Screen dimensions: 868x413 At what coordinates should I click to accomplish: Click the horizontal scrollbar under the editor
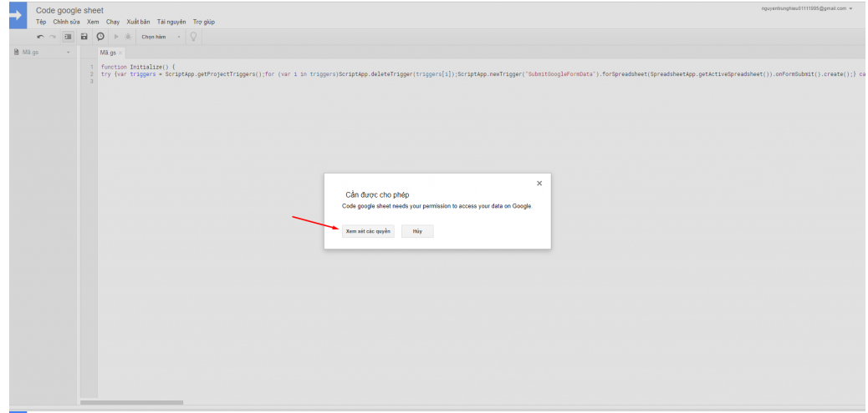pos(131,402)
